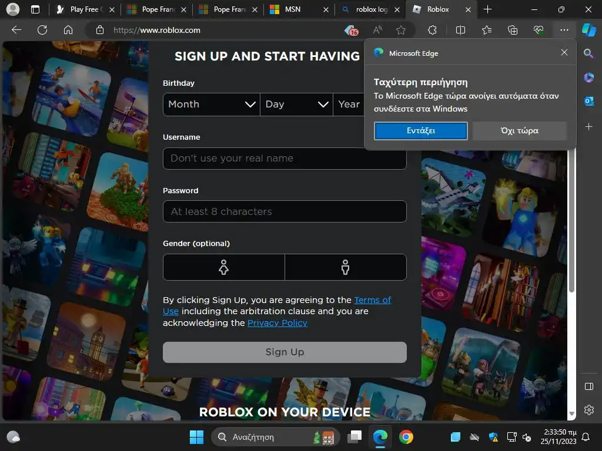Activate Read aloud icon

click(x=378, y=30)
